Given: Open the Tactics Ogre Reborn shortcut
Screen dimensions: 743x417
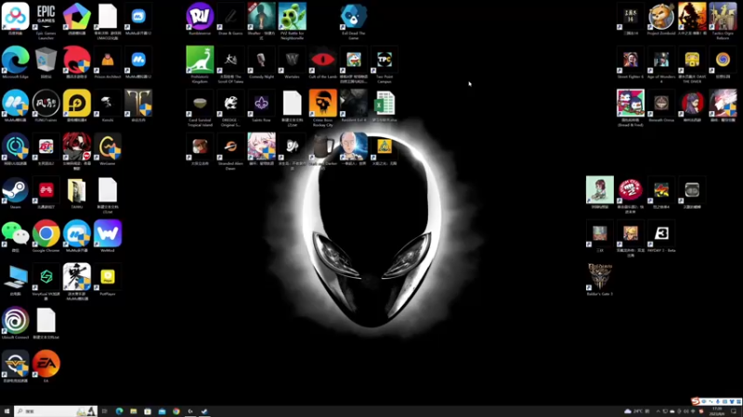Looking at the screenshot, I should (x=723, y=21).
